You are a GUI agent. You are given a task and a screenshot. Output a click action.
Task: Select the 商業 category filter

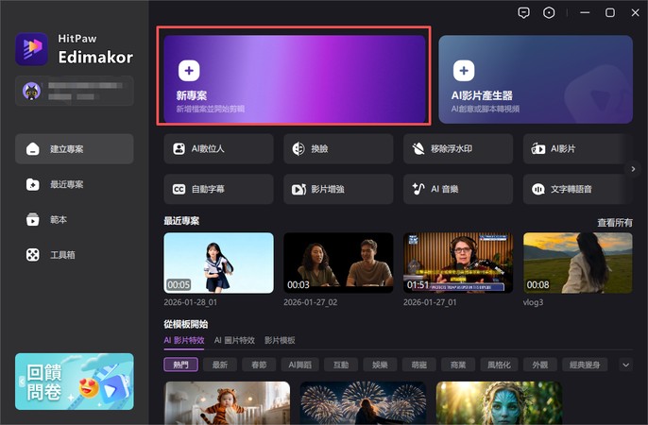point(458,365)
